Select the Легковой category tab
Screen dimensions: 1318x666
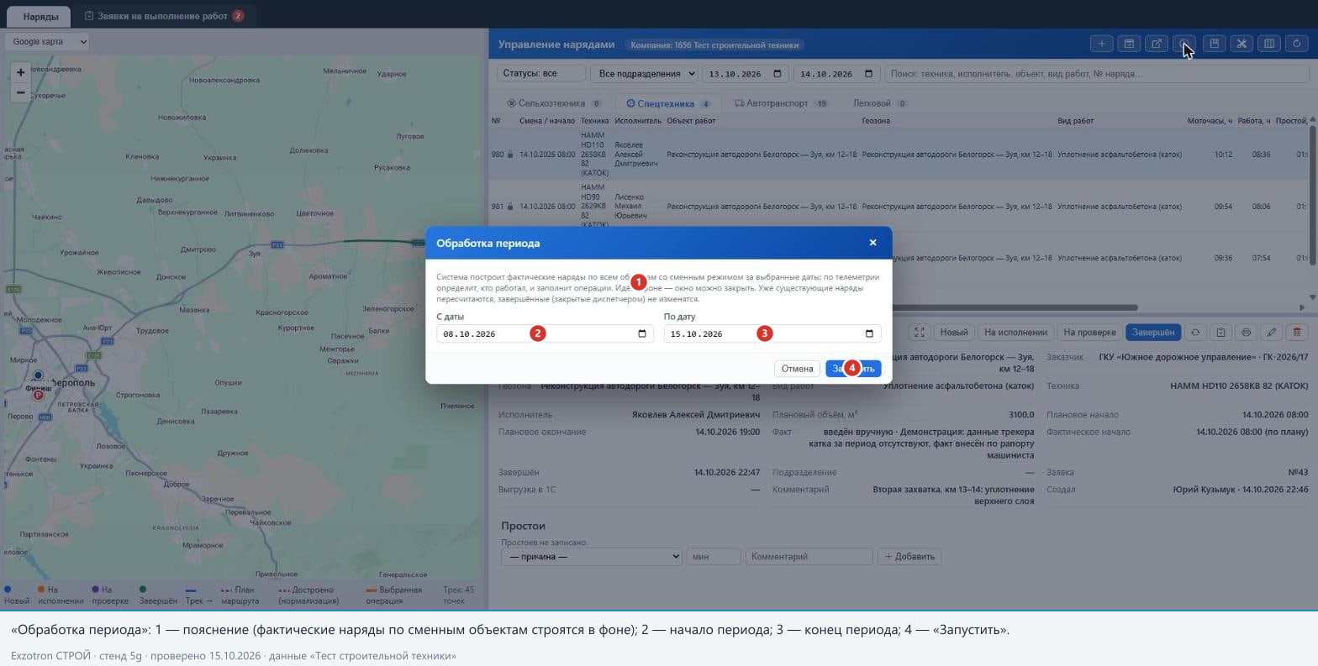point(880,103)
